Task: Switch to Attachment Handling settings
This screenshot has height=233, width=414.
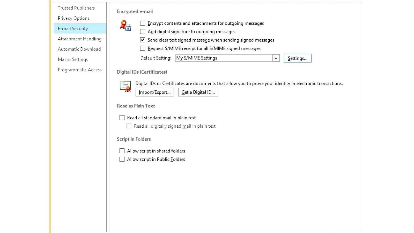Action: [79, 39]
